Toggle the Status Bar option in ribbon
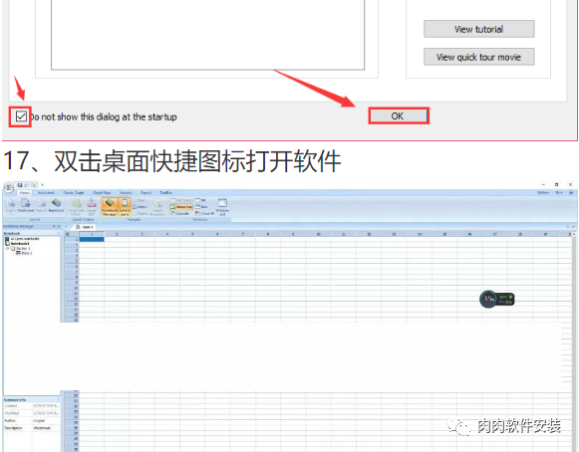 (181, 207)
